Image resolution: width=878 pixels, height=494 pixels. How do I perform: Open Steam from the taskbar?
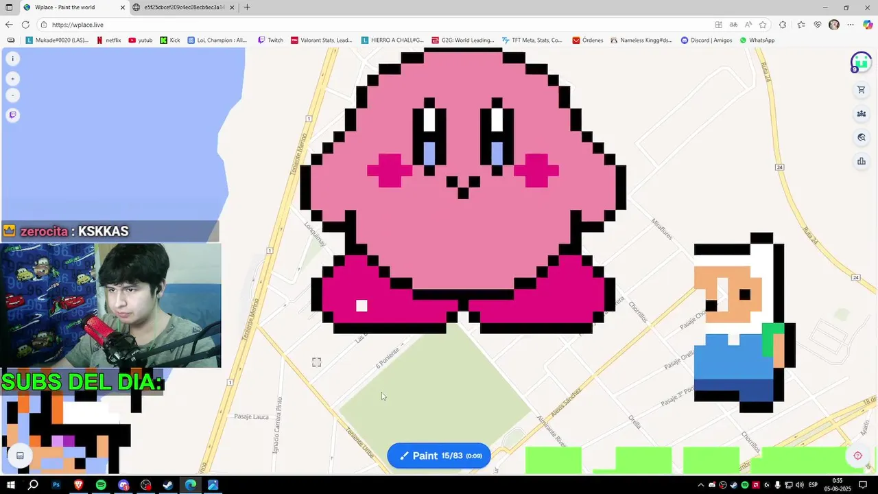[168, 485]
